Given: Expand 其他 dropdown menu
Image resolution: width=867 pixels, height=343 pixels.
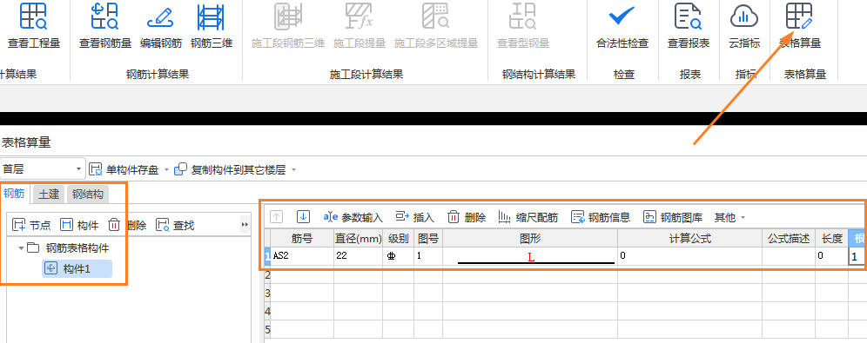Looking at the screenshot, I should click(x=729, y=217).
